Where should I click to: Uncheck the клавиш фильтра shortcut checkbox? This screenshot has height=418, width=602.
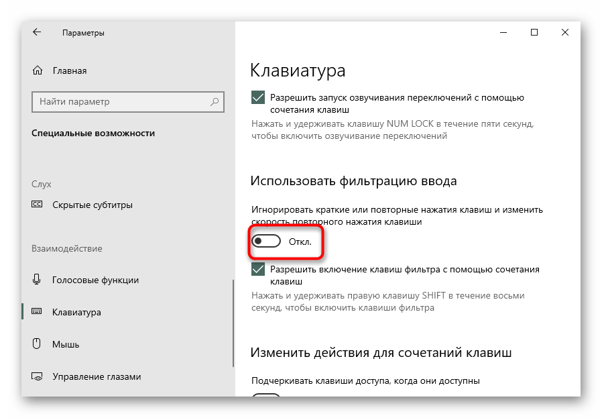[258, 269]
